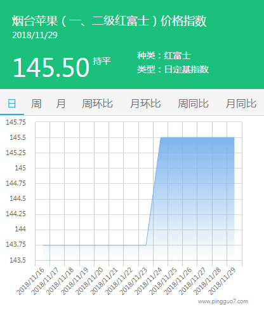Click the x-axis label 2018/11/16
This screenshot has width=264, height=309.
click(30, 281)
